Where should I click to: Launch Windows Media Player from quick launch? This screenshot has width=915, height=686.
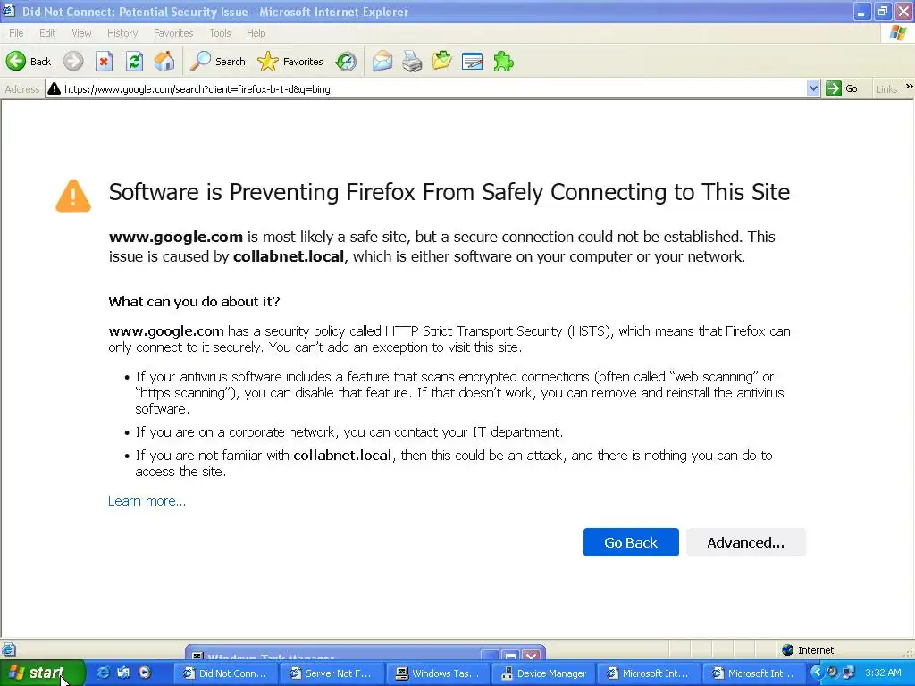coord(144,673)
